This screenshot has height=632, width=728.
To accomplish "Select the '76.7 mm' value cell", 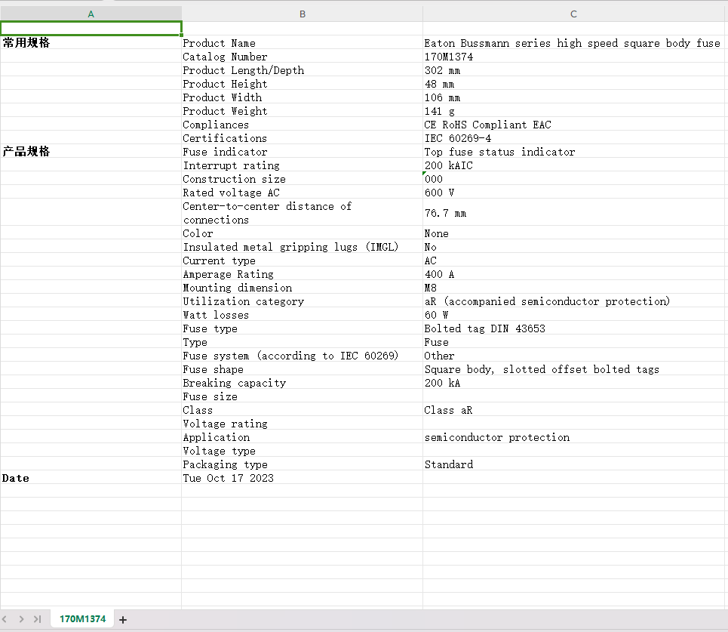I will tap(573, 213).
